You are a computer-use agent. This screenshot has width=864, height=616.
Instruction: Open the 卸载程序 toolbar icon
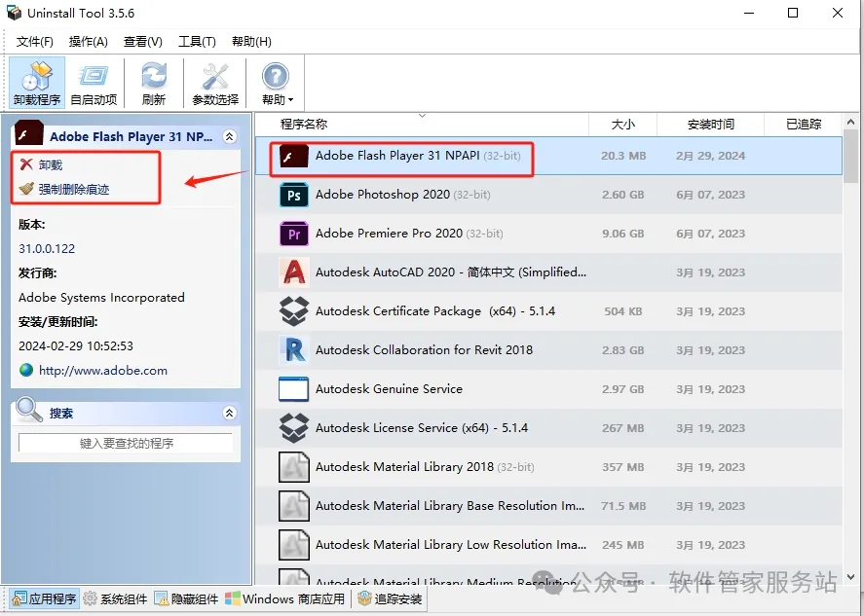(37, 83)
